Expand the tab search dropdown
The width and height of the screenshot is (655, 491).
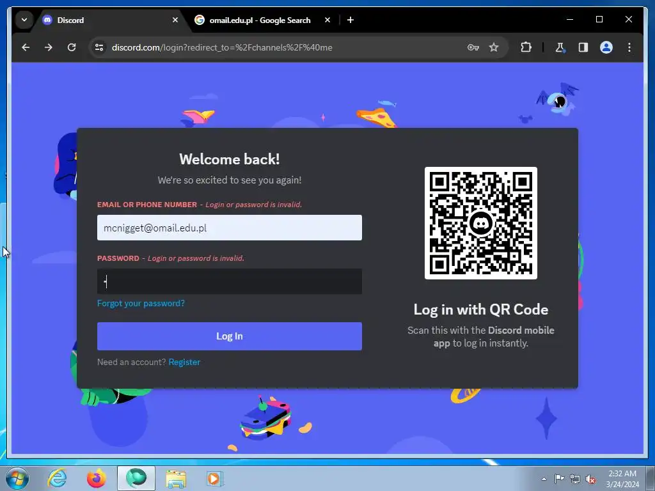coord(24,20)
